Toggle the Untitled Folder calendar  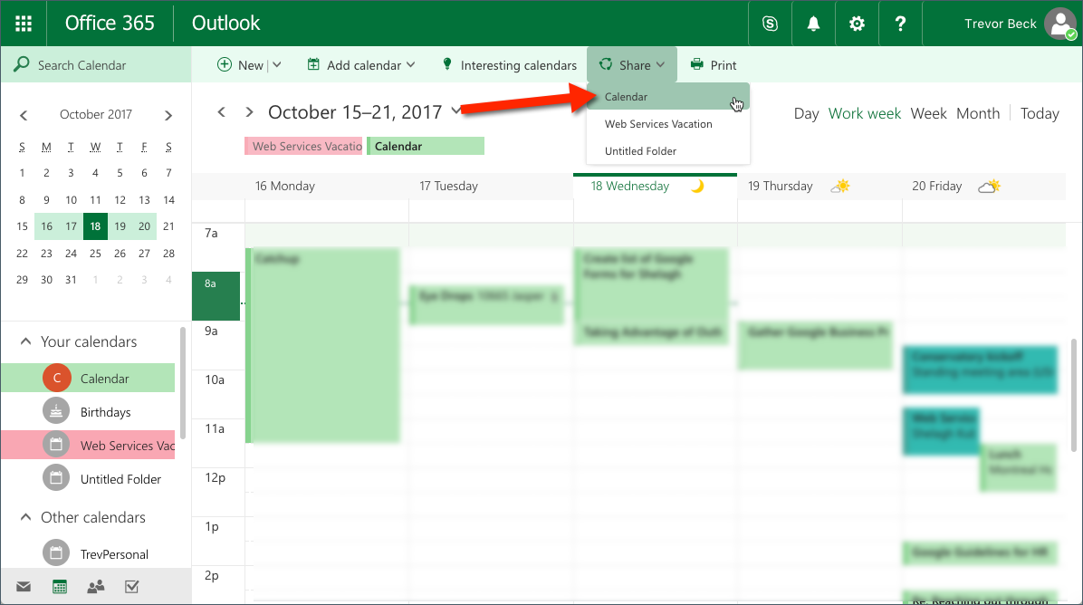coord(88,478)
